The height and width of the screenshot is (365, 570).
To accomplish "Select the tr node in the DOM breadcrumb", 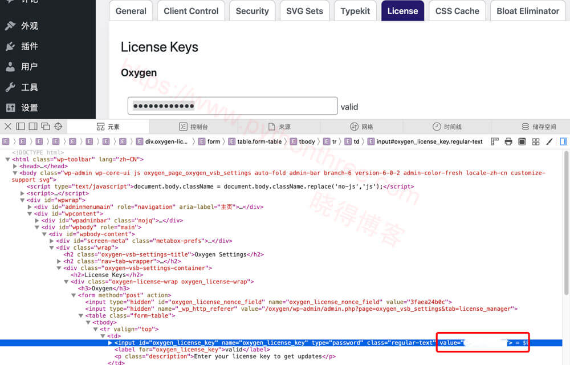I will (330, 141).
